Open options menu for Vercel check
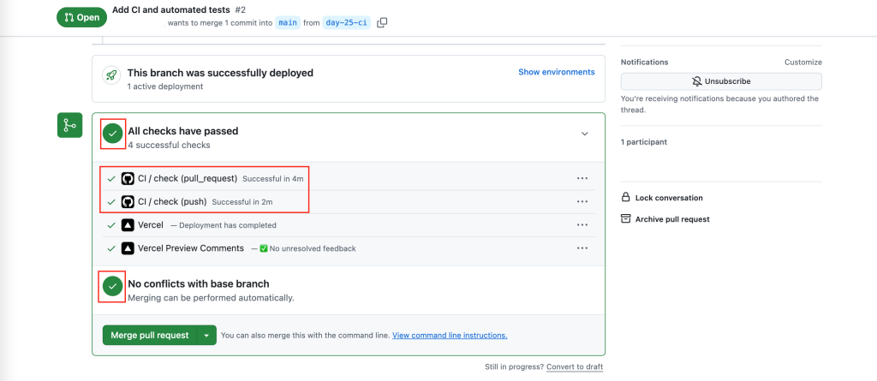This screenshot has height=381, width=877. pos(582,225)
